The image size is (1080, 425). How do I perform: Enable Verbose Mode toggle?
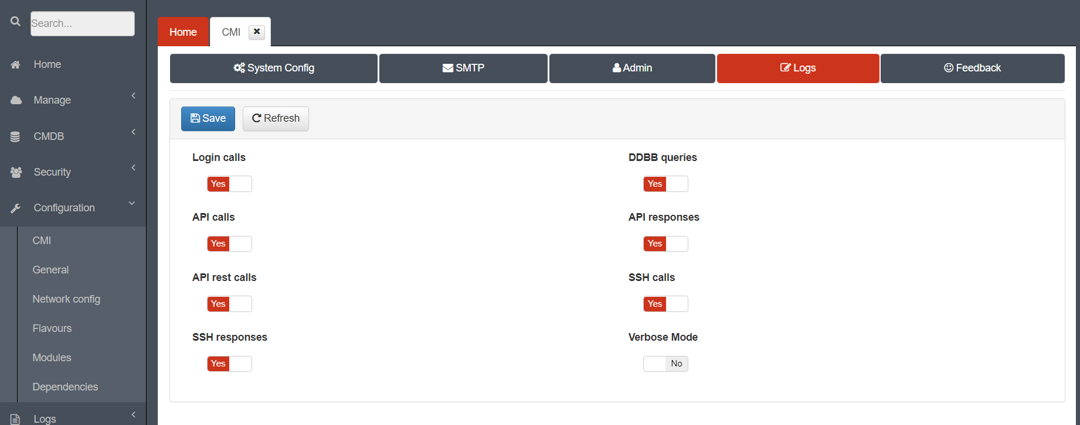[665, 364]
